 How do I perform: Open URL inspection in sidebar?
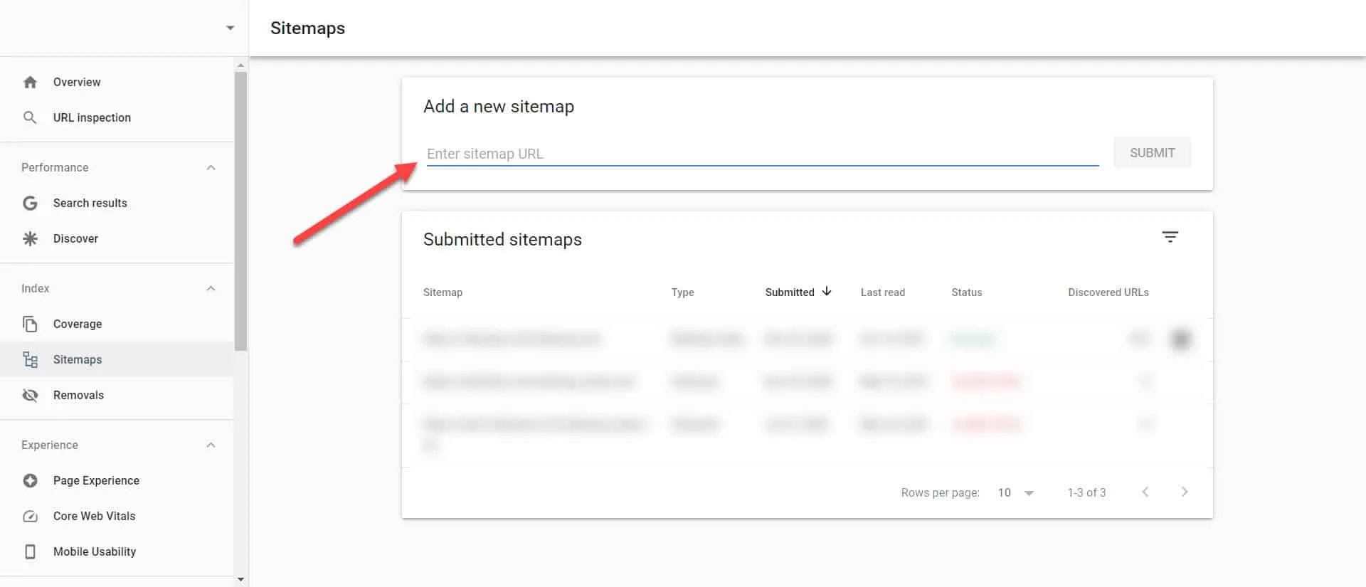[117, 117]
